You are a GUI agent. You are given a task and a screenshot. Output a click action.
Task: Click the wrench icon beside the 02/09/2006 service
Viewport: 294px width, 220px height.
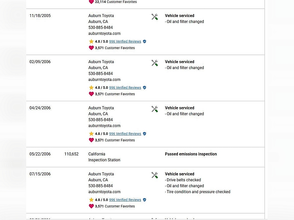pos(155,63)
